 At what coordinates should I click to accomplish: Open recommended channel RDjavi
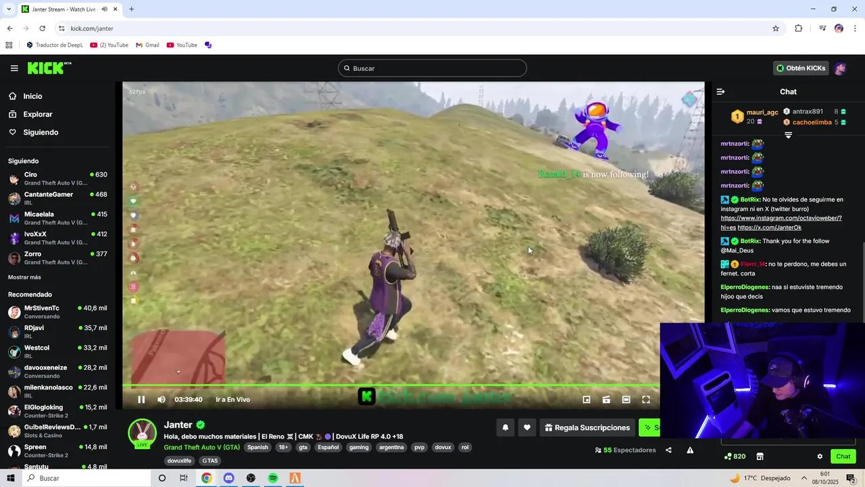click(x=57, y=331)
